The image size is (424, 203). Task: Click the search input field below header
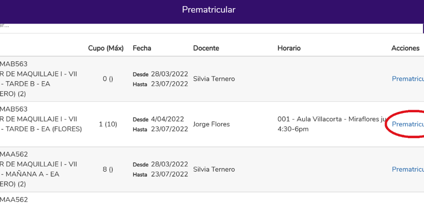[x=211, y=28]
